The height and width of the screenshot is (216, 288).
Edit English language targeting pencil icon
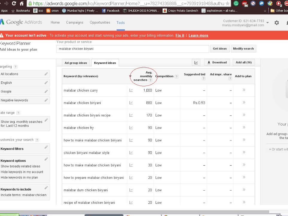point(46,83)
